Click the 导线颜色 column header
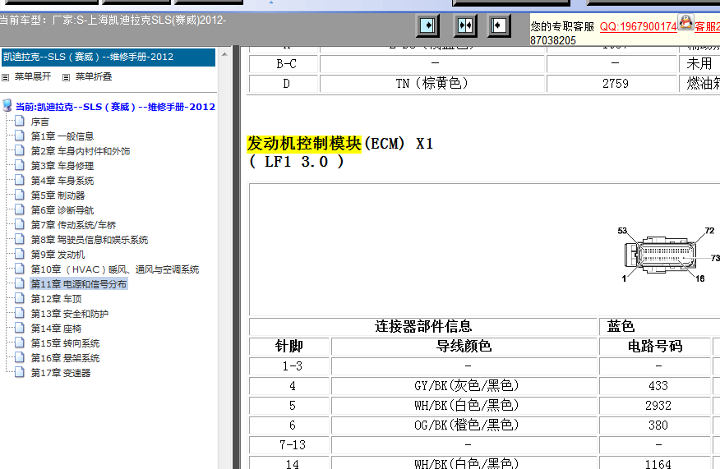Screen dimensions: 720x469 (464, 346)
